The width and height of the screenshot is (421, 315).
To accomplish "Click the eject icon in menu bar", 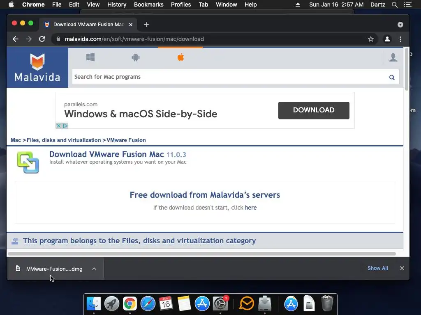I will click(298, 5).
